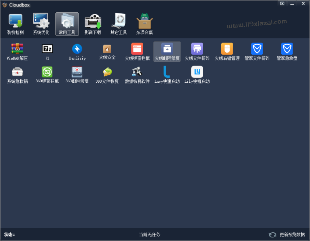Image resolution: width=310 pixels, height=241 pixels.
Task: Click the 状态: label in status bar
Action: [9, 234]
